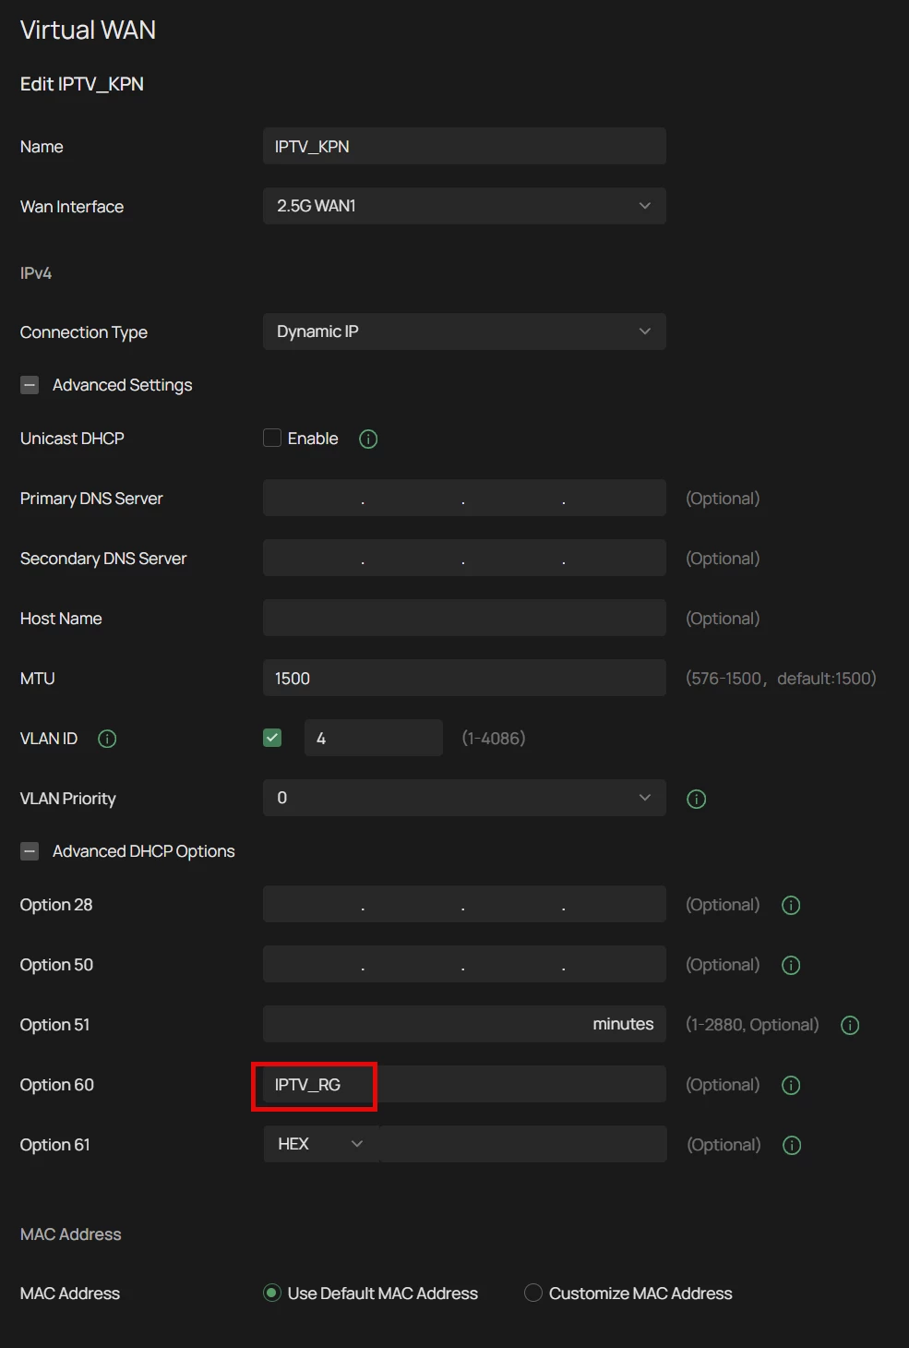Click the Option 60 info icon
The height and width of the screenshot is (1348, 909).
tap(791, 1085)
